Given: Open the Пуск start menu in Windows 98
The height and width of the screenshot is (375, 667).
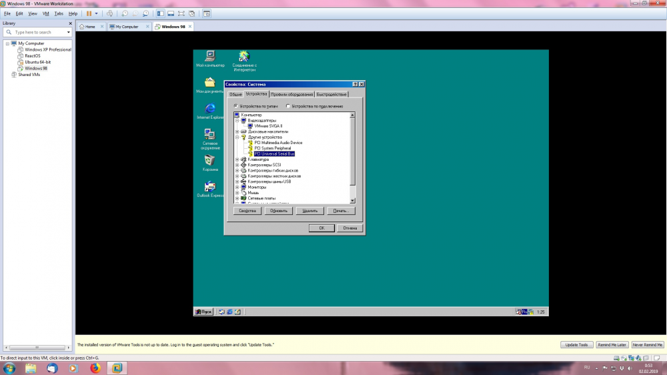Looking at the screenshot, I should [203, 312].
